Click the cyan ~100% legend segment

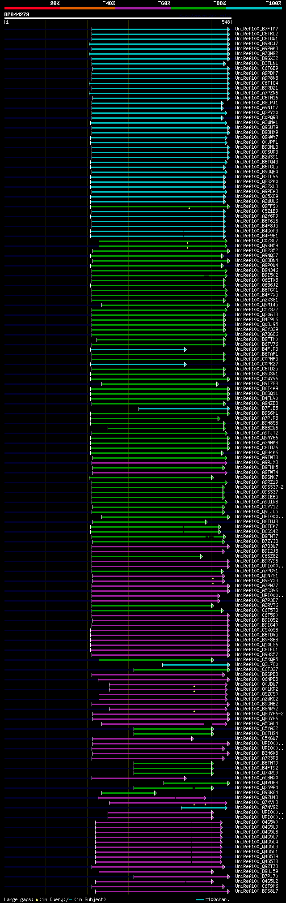254,8
